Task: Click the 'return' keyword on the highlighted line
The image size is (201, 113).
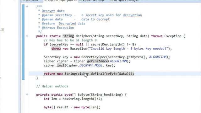Action: coord(49,74)
